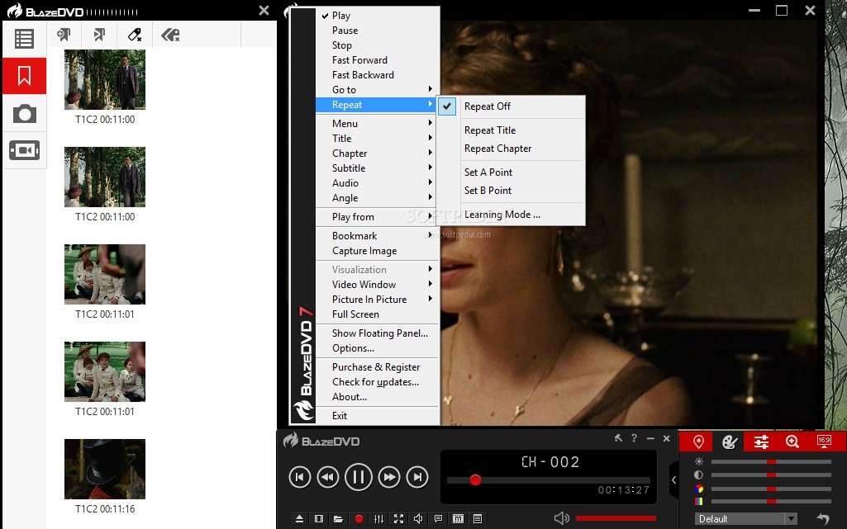Select Repeat Off in the submenu
The height and width of the screenshot is (529, 847).
pyautogui.click(x=511, y=106)
